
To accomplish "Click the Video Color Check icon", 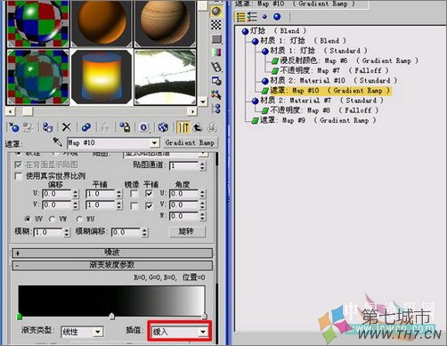I will 216,52.
